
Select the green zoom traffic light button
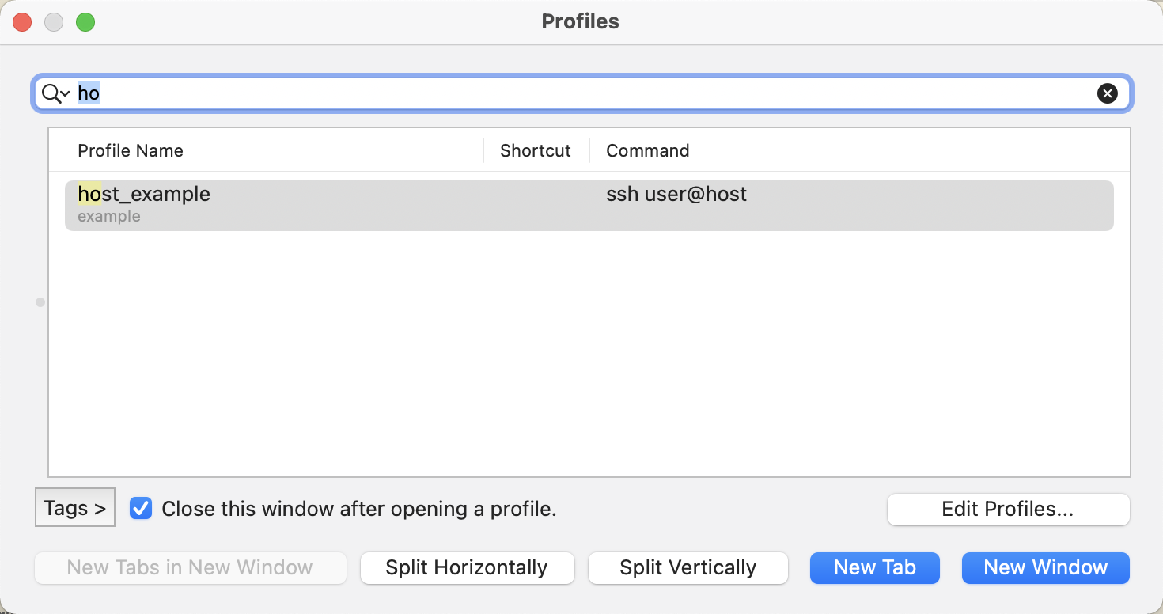tap(85, 22)
